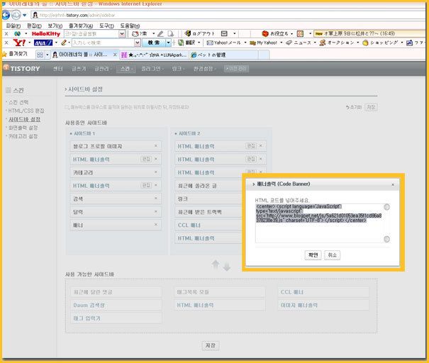Open ショッピング from the Yahoo toolbar
The image size is (429, 363).
pyautogui.click(x=381, y=43)
